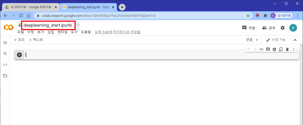Open the cell's more options menu

[294, 49]
